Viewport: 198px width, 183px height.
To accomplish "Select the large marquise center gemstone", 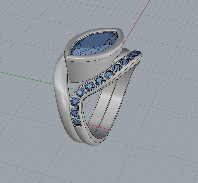I will coord(94,44).
